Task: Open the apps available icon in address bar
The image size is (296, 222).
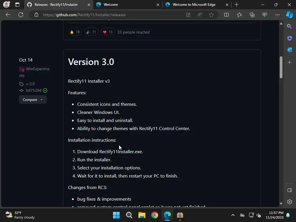Action: (x=188, y=15)
